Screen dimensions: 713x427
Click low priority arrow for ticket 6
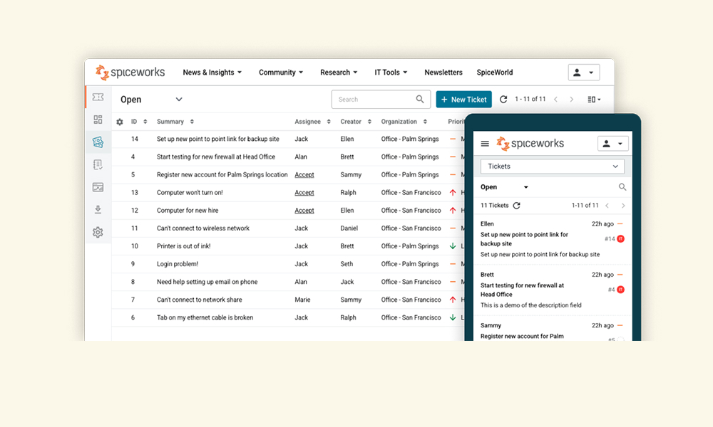click(x=453, y=317)
